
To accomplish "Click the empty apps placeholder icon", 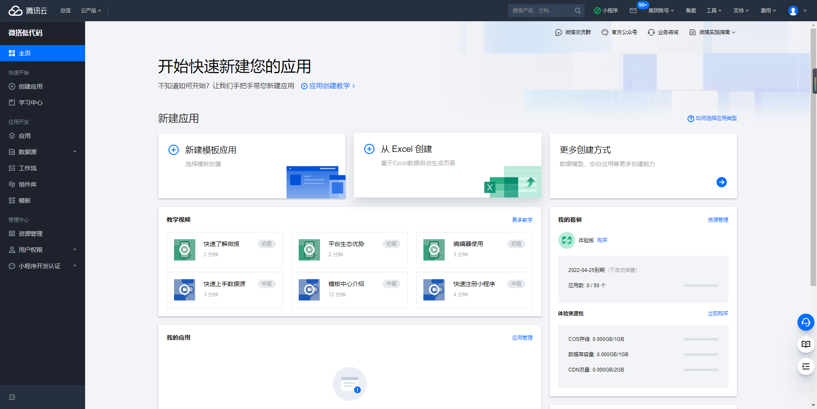I will (350, 384).
